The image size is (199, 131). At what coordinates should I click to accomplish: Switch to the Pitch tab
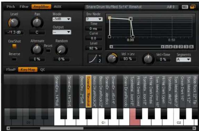(11, 7)
